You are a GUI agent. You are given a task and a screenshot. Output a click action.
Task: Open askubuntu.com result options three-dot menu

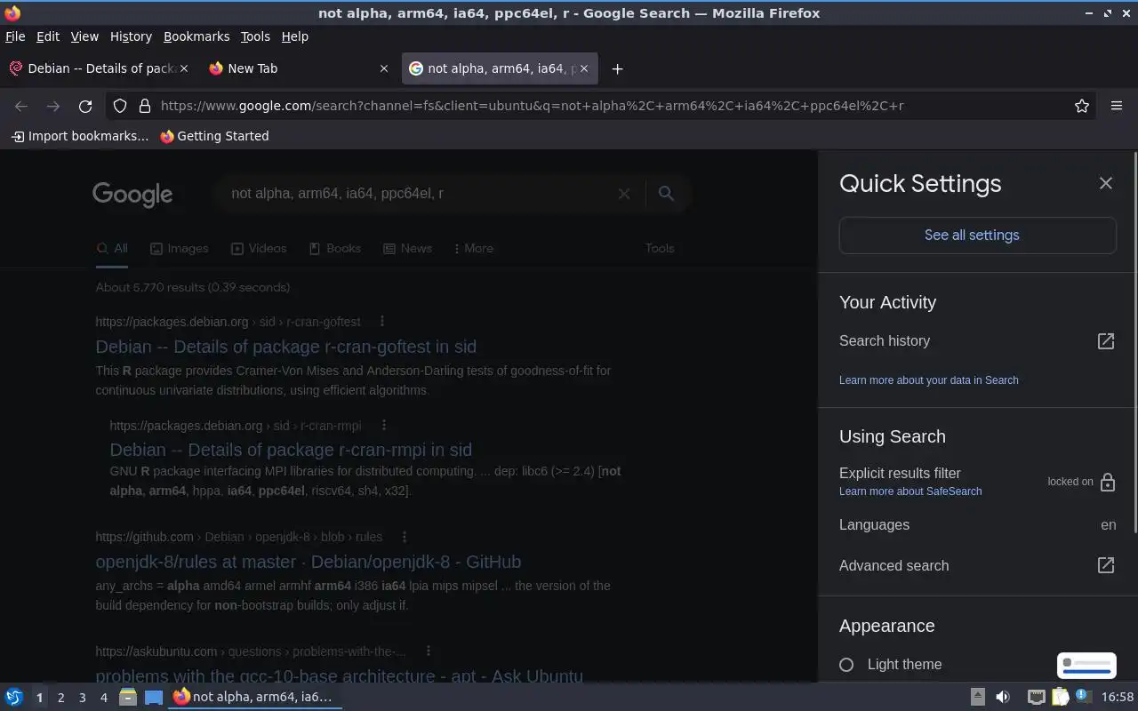click(428, 651)
